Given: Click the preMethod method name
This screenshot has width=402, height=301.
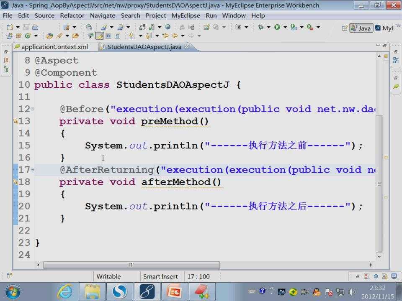Looking at the screenshot, I should pos(169,121).
